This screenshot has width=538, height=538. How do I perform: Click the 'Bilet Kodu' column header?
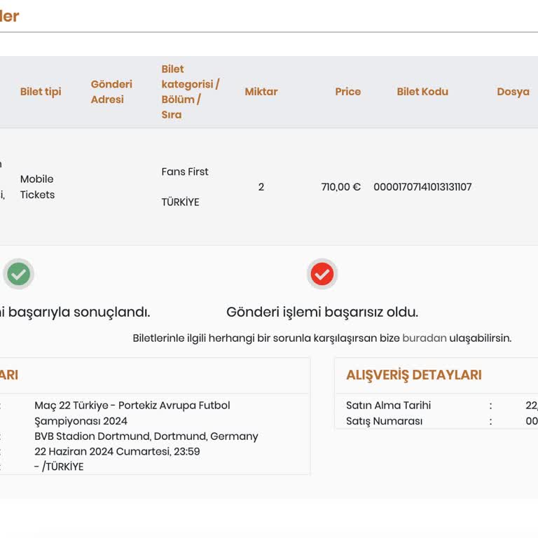point(422,92)
